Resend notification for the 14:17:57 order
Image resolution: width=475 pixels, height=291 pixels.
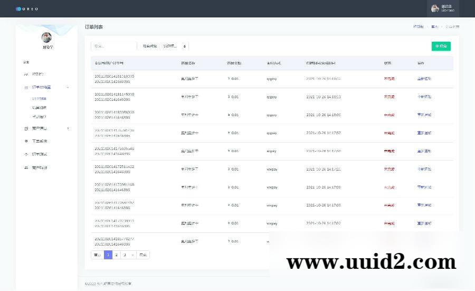click(x=424, y=133)
